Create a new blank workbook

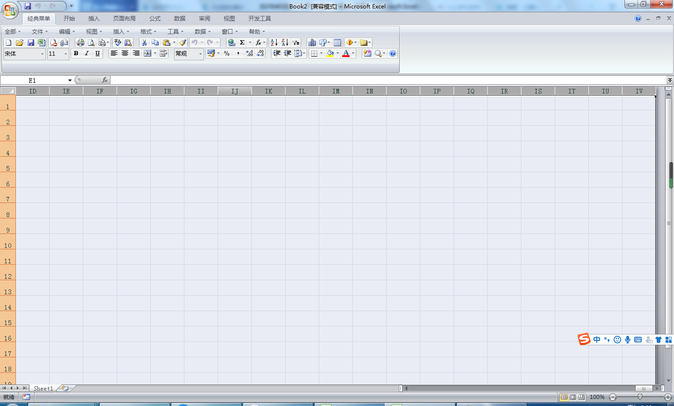click(8, 43)
